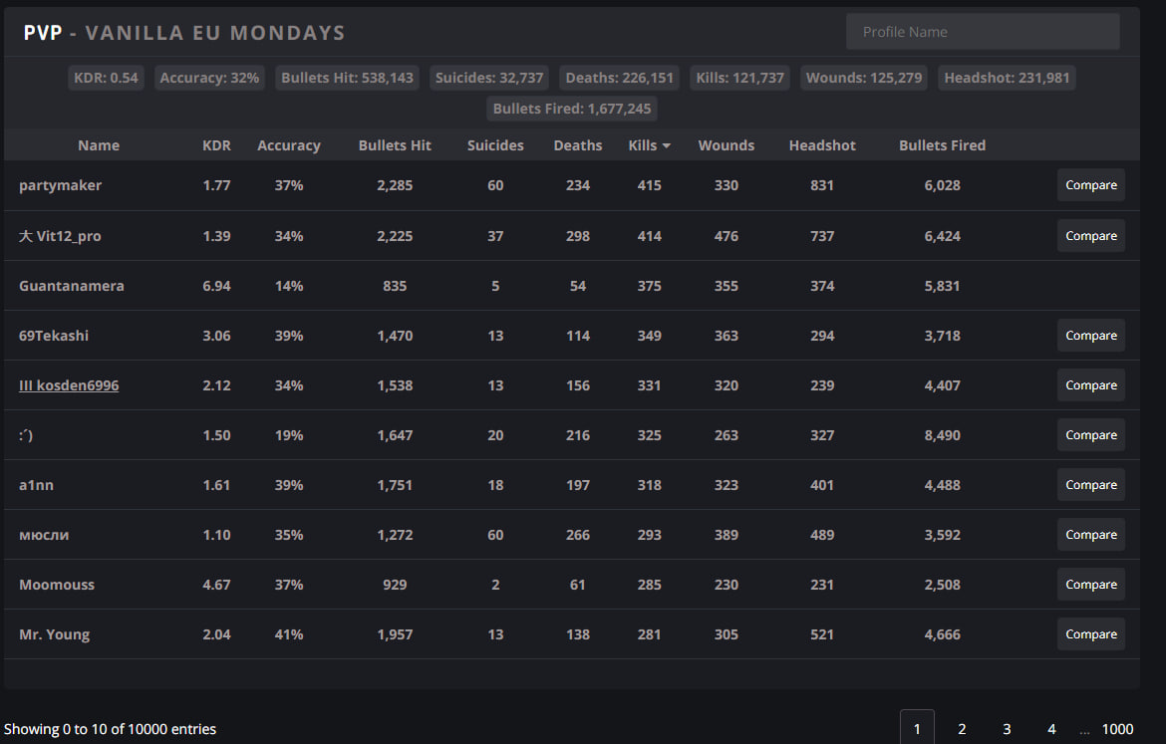Click the a1nn player name
The height and width of the screenshot is (744, 1166).
pyautogui.click(x=36, y=485)
